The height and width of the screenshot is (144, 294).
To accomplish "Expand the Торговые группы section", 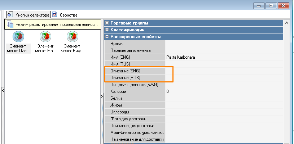I will pyautogui.click(x=107, y=23).
